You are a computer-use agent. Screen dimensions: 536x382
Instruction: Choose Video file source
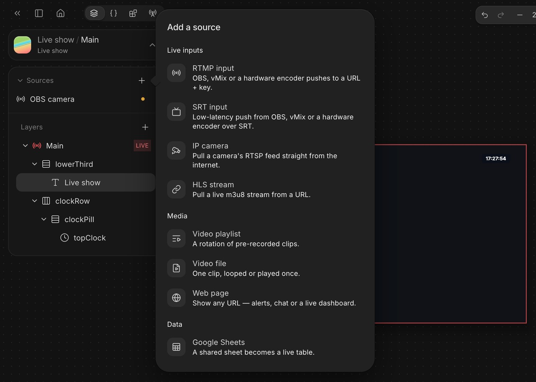(x=265, y=268)
